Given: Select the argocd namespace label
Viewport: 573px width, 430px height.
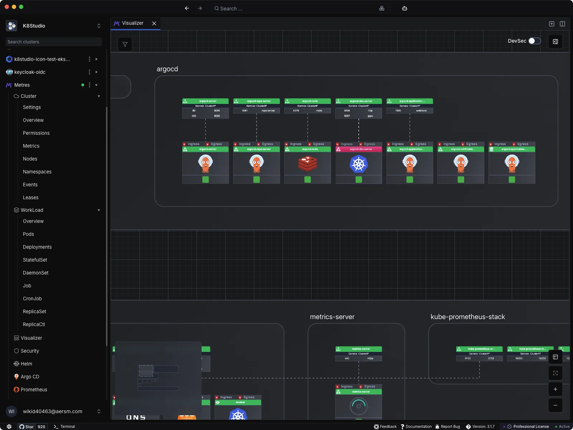Looking at the screenshot, I should 167,69.
